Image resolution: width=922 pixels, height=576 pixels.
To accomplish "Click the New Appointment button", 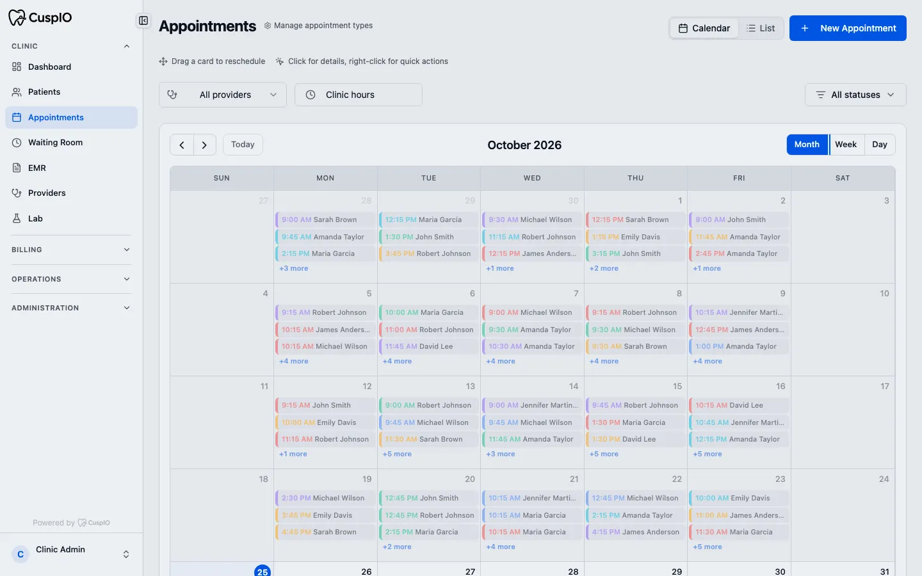I will (x=848, y=28).
